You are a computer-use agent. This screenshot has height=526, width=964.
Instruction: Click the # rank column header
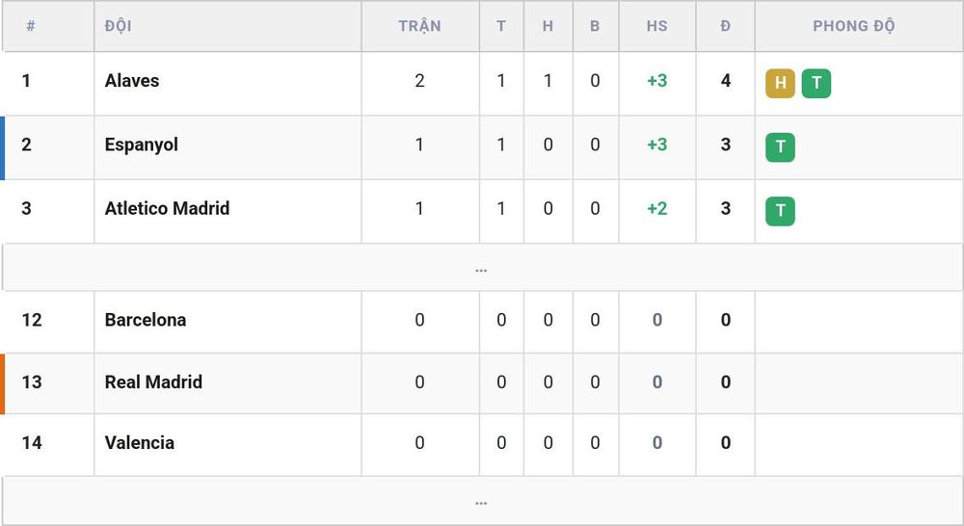click(31, 26)
